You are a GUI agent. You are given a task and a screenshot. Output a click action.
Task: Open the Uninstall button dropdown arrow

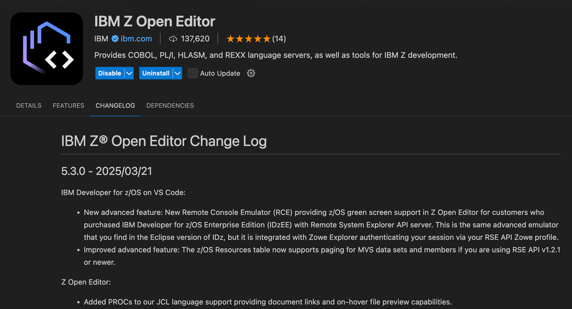(177, 73)
